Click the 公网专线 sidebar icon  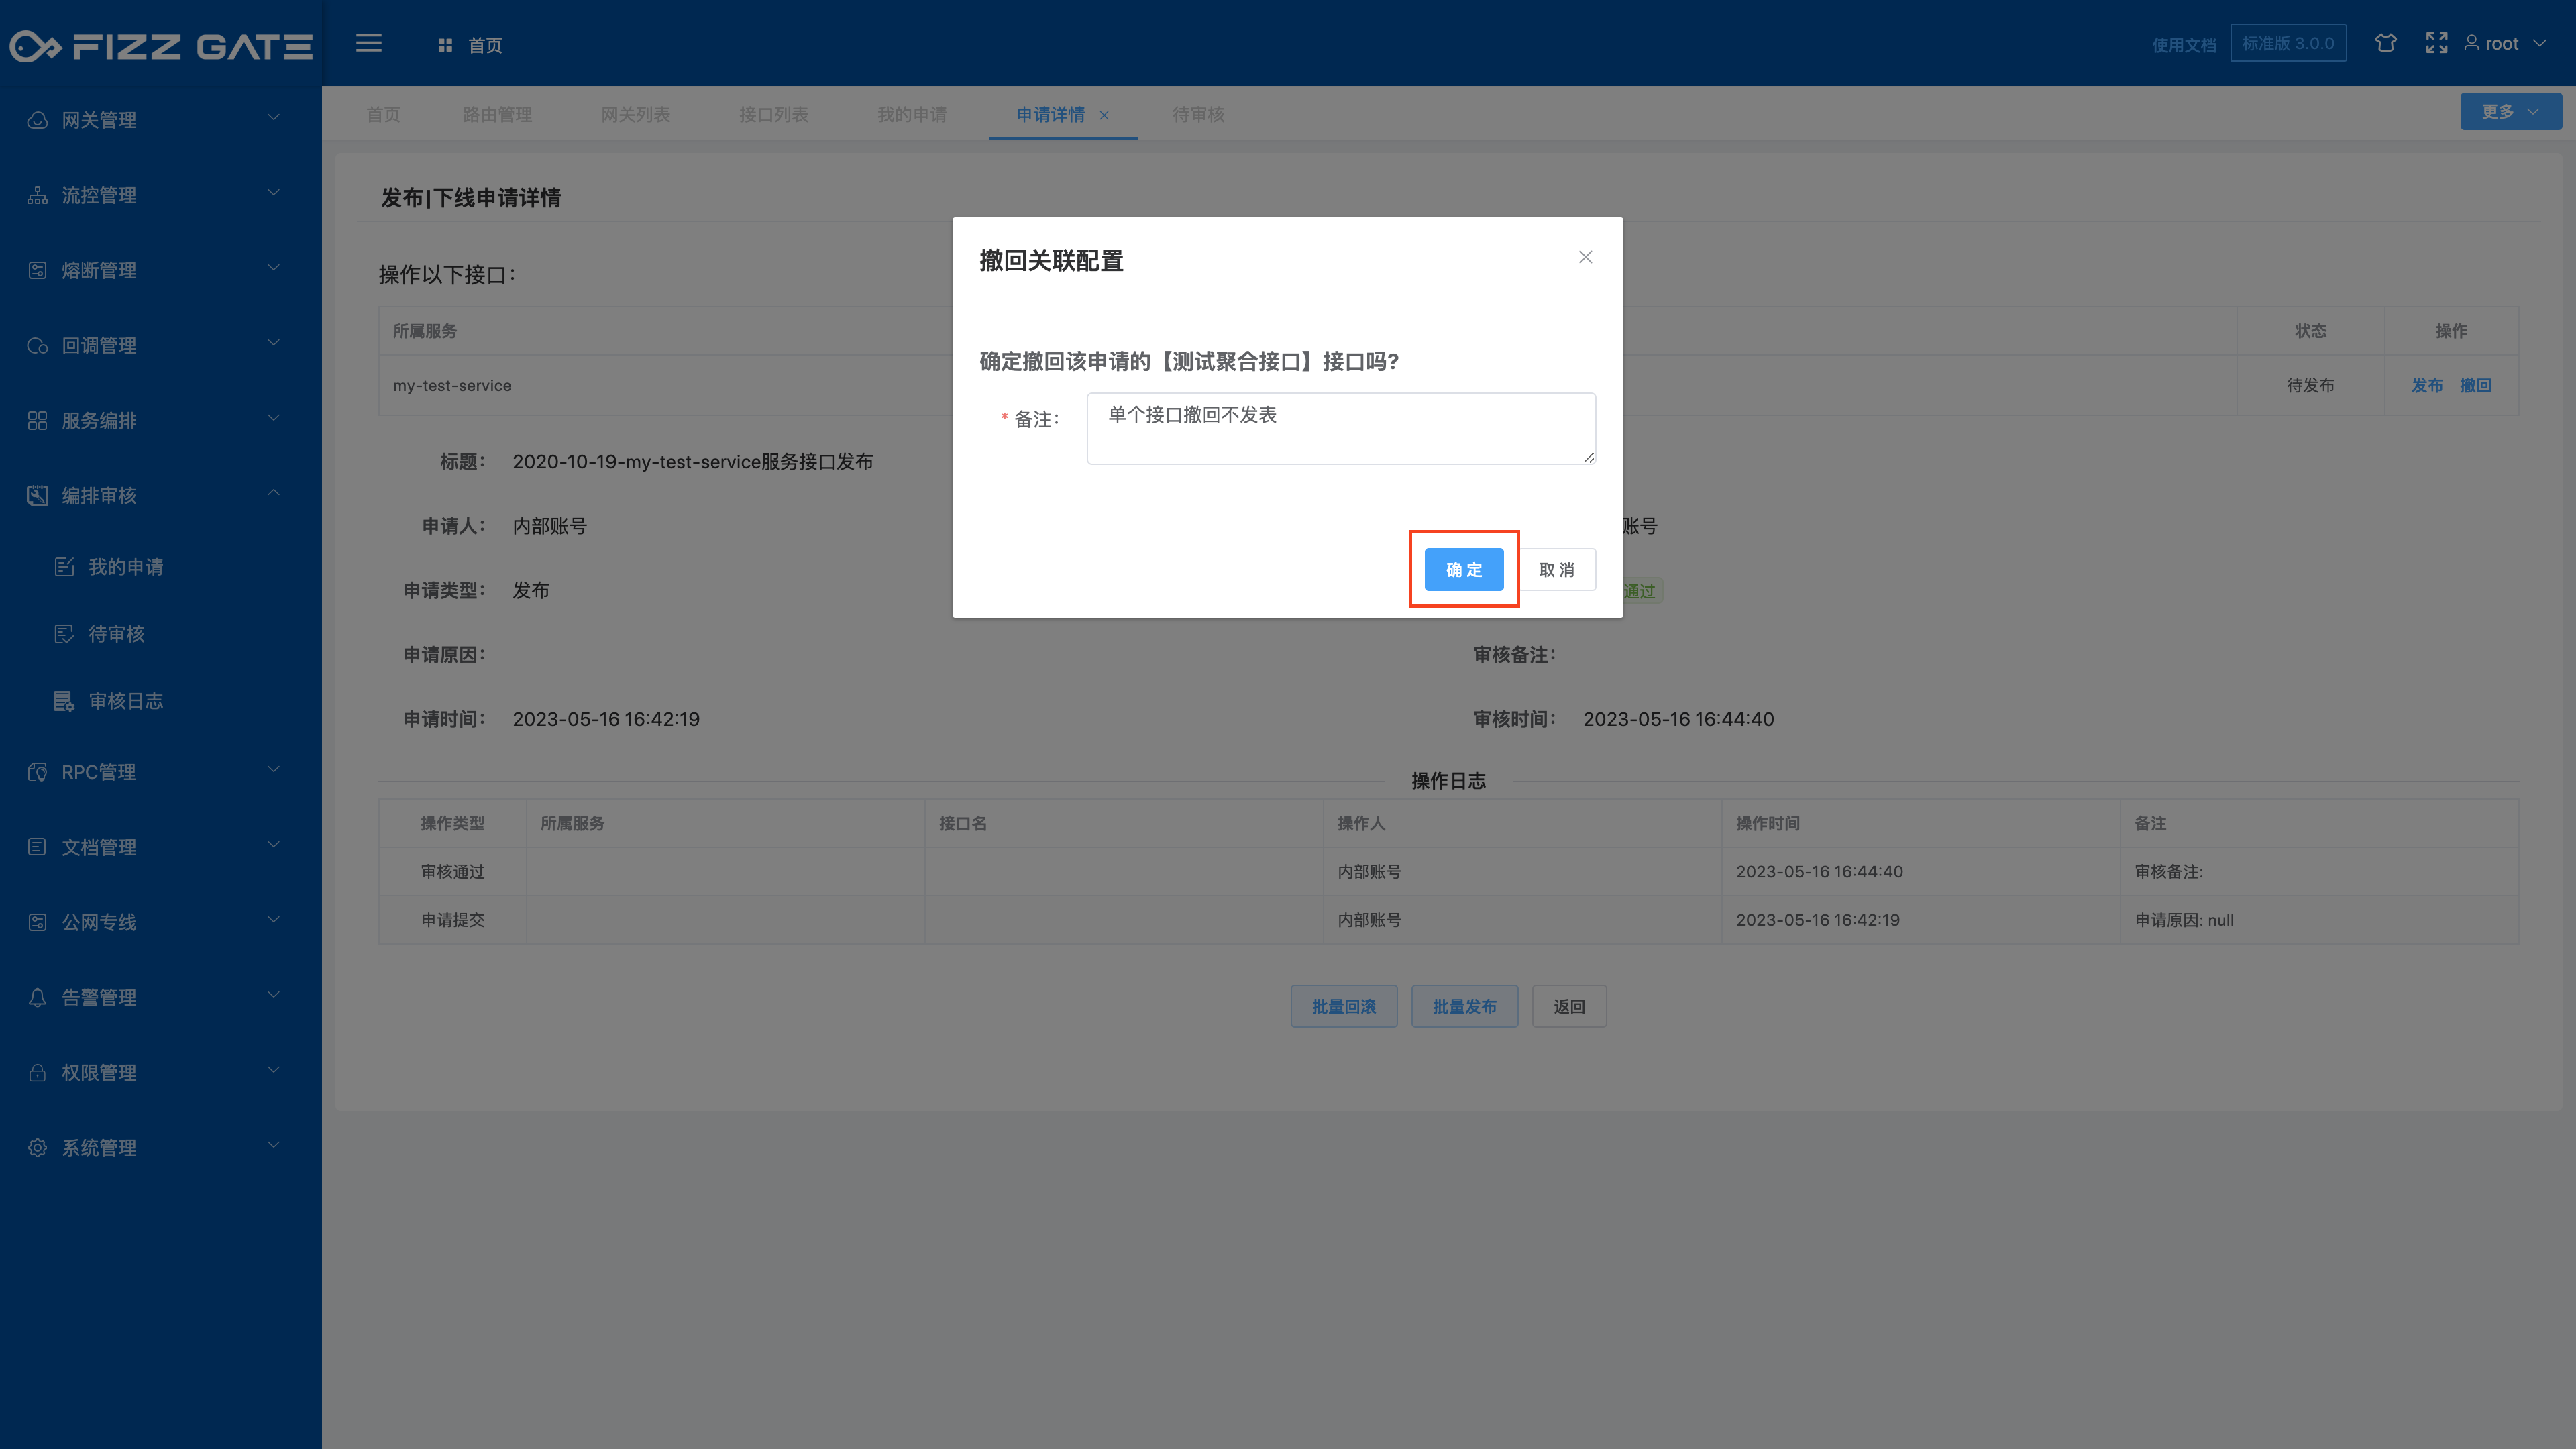tap(37, 922)
